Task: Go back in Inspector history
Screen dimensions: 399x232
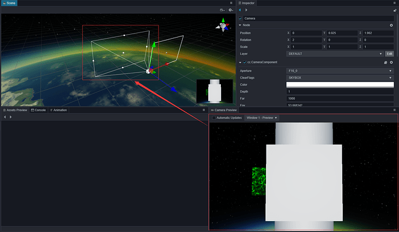Action: pyautogui.click(x=240, y=10)
